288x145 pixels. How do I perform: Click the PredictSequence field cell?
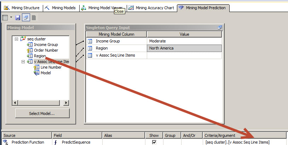click(77, 142)
